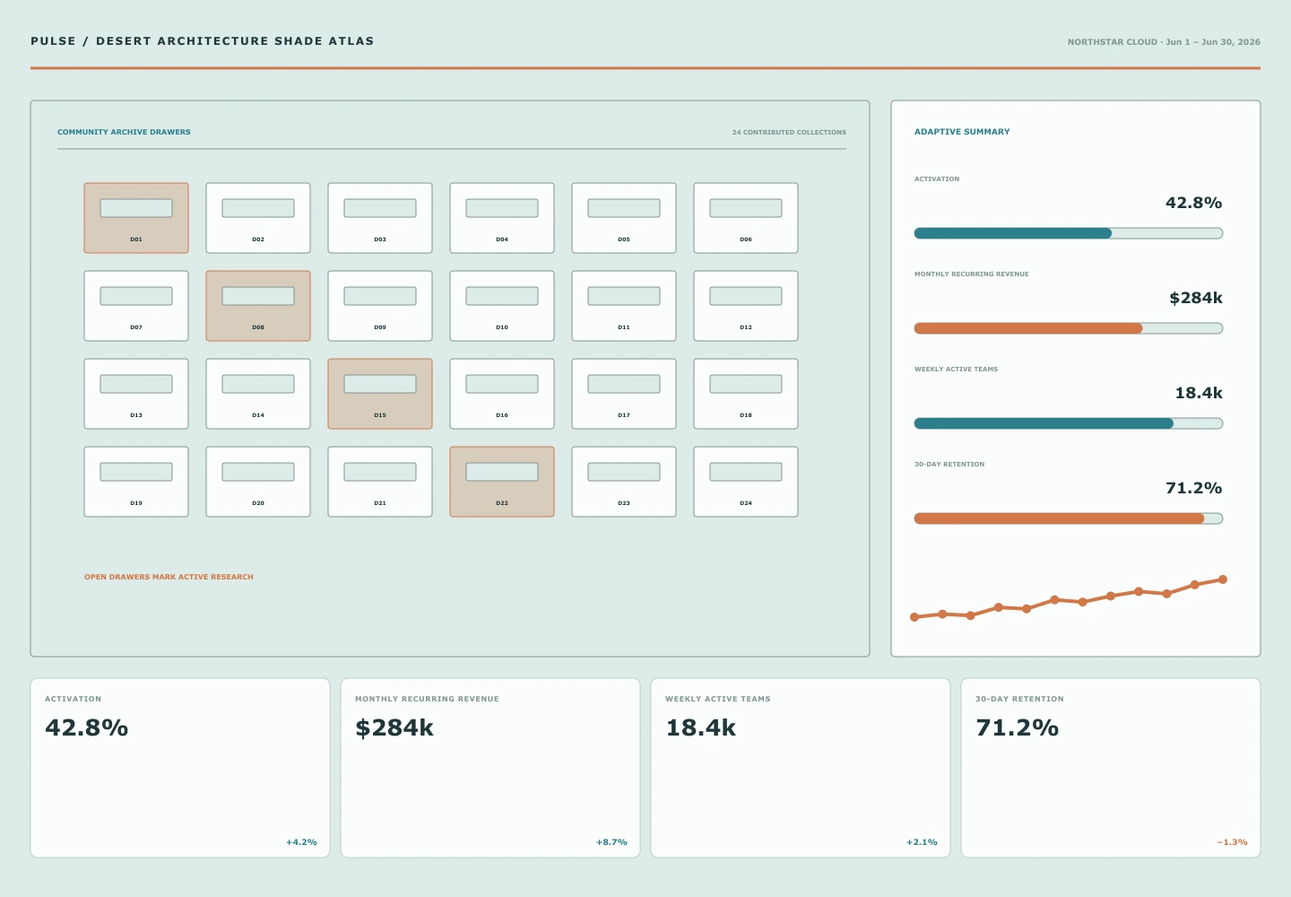Click drawer D21
1291x897 pixels.
[380, 482]
